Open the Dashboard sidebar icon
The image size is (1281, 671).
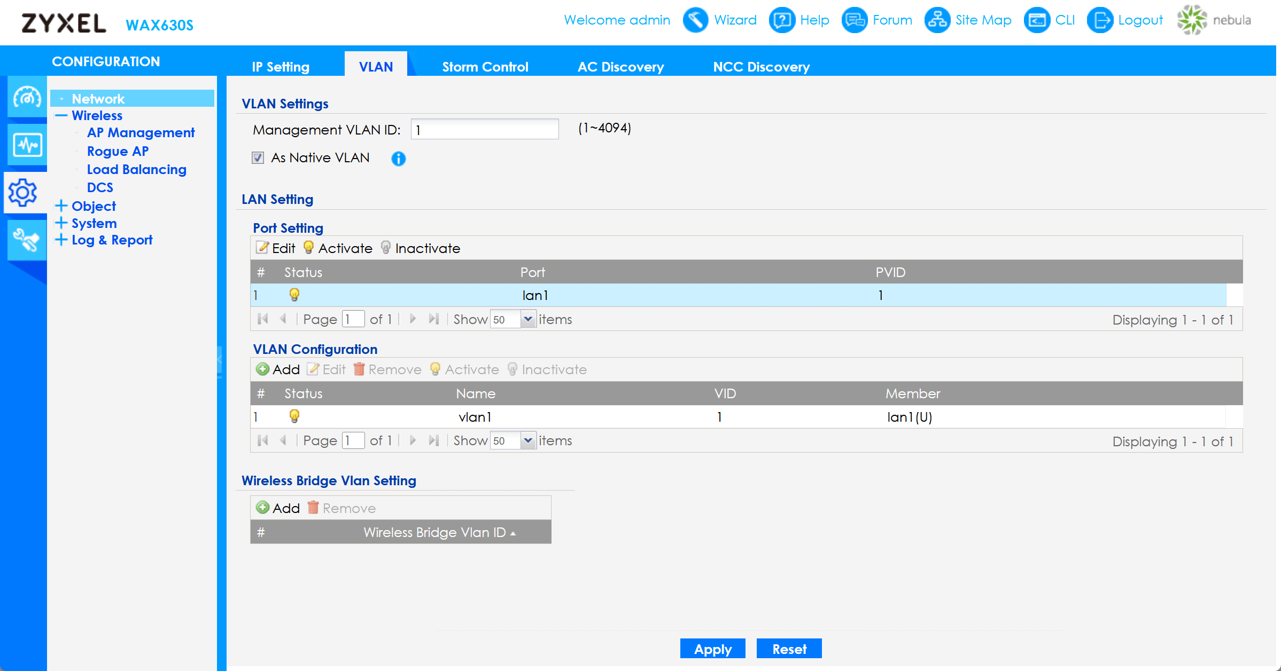click(27, 97)
